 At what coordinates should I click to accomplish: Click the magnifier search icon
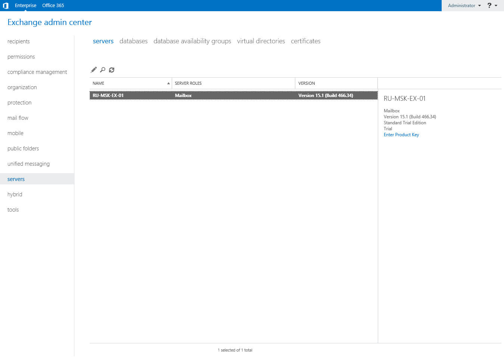coord(103,70)
